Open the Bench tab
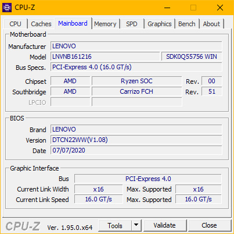This screenshot has height=234, width=234. [x=187, y=24]
